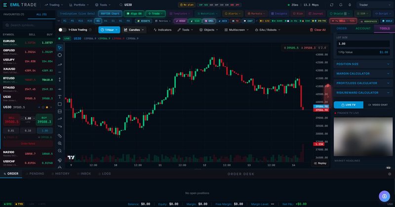Toggle the US30 favourite star
The height and width of the screenshot is (207, 395).
coord(47,107)
